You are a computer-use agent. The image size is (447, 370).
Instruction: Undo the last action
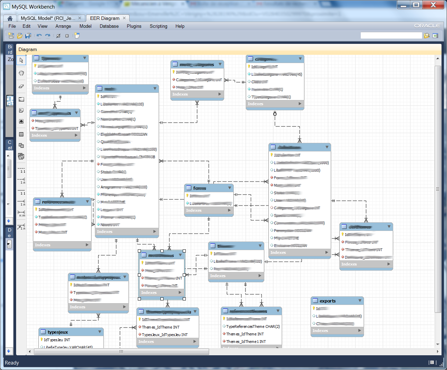[x=39, y=36]
